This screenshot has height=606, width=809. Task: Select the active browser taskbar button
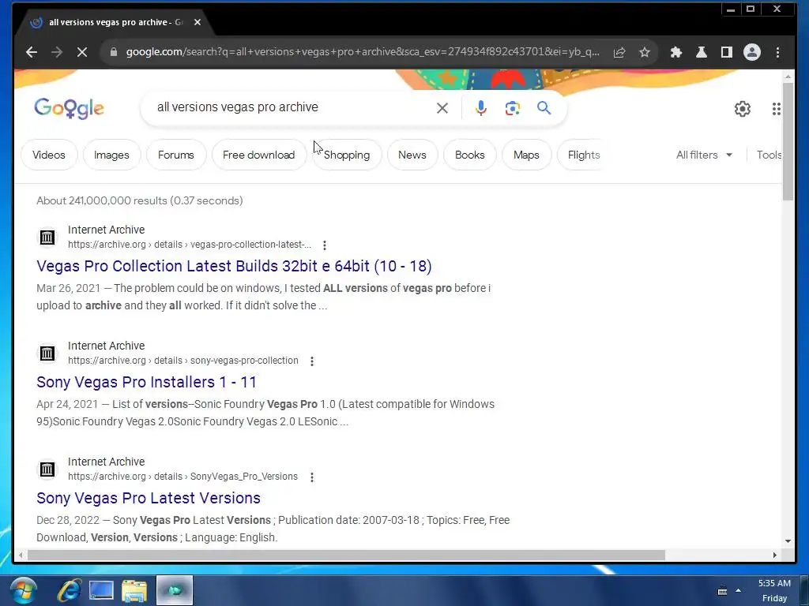[x=175, y=590]
